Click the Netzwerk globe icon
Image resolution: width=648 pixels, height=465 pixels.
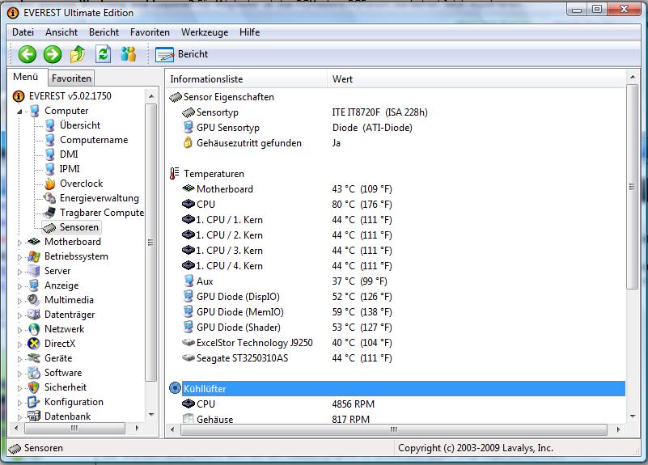coord(33,329)
